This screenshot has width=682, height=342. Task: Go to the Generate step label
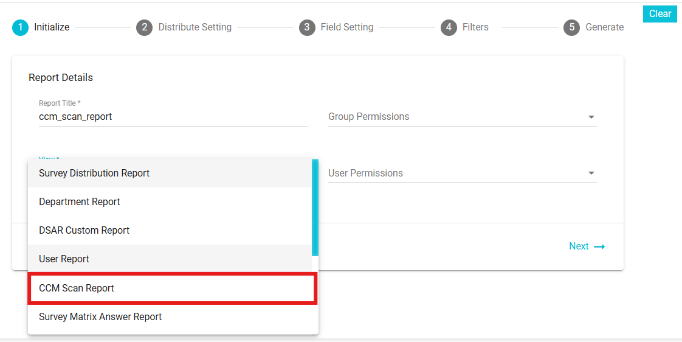tap(604, 27)
